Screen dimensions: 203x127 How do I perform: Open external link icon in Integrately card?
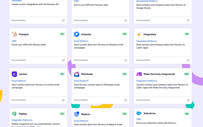click(x=188, y=60)
